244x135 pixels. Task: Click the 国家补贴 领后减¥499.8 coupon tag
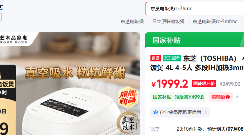click(x=178, y=97)
